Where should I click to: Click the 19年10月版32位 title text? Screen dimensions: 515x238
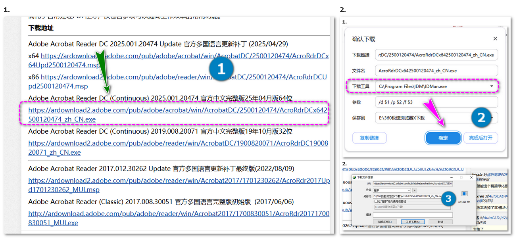[x=160, y=131]
